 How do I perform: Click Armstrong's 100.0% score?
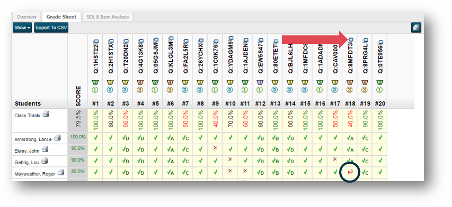coord(78,137)
